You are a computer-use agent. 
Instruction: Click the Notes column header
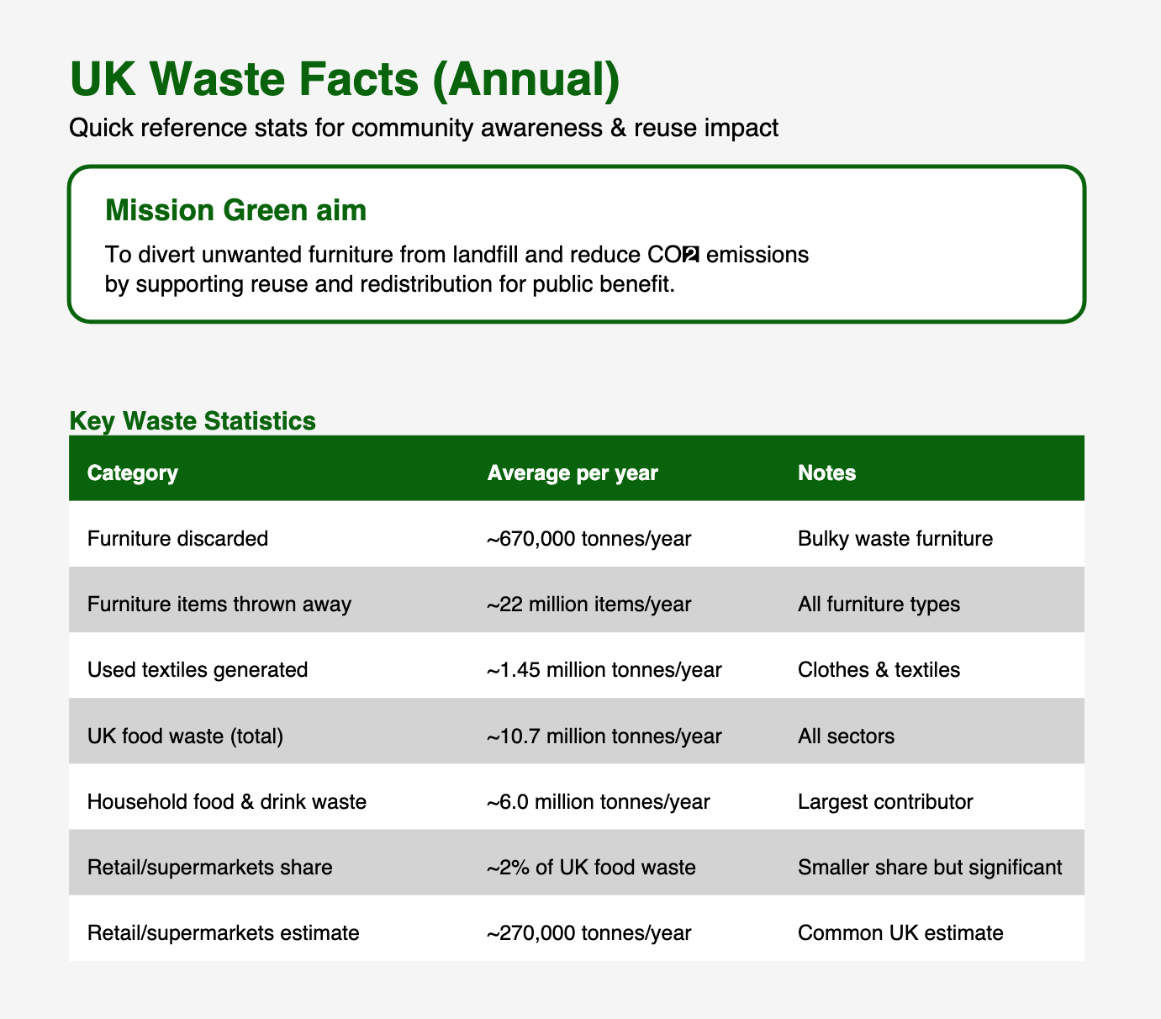coord(826,473)
